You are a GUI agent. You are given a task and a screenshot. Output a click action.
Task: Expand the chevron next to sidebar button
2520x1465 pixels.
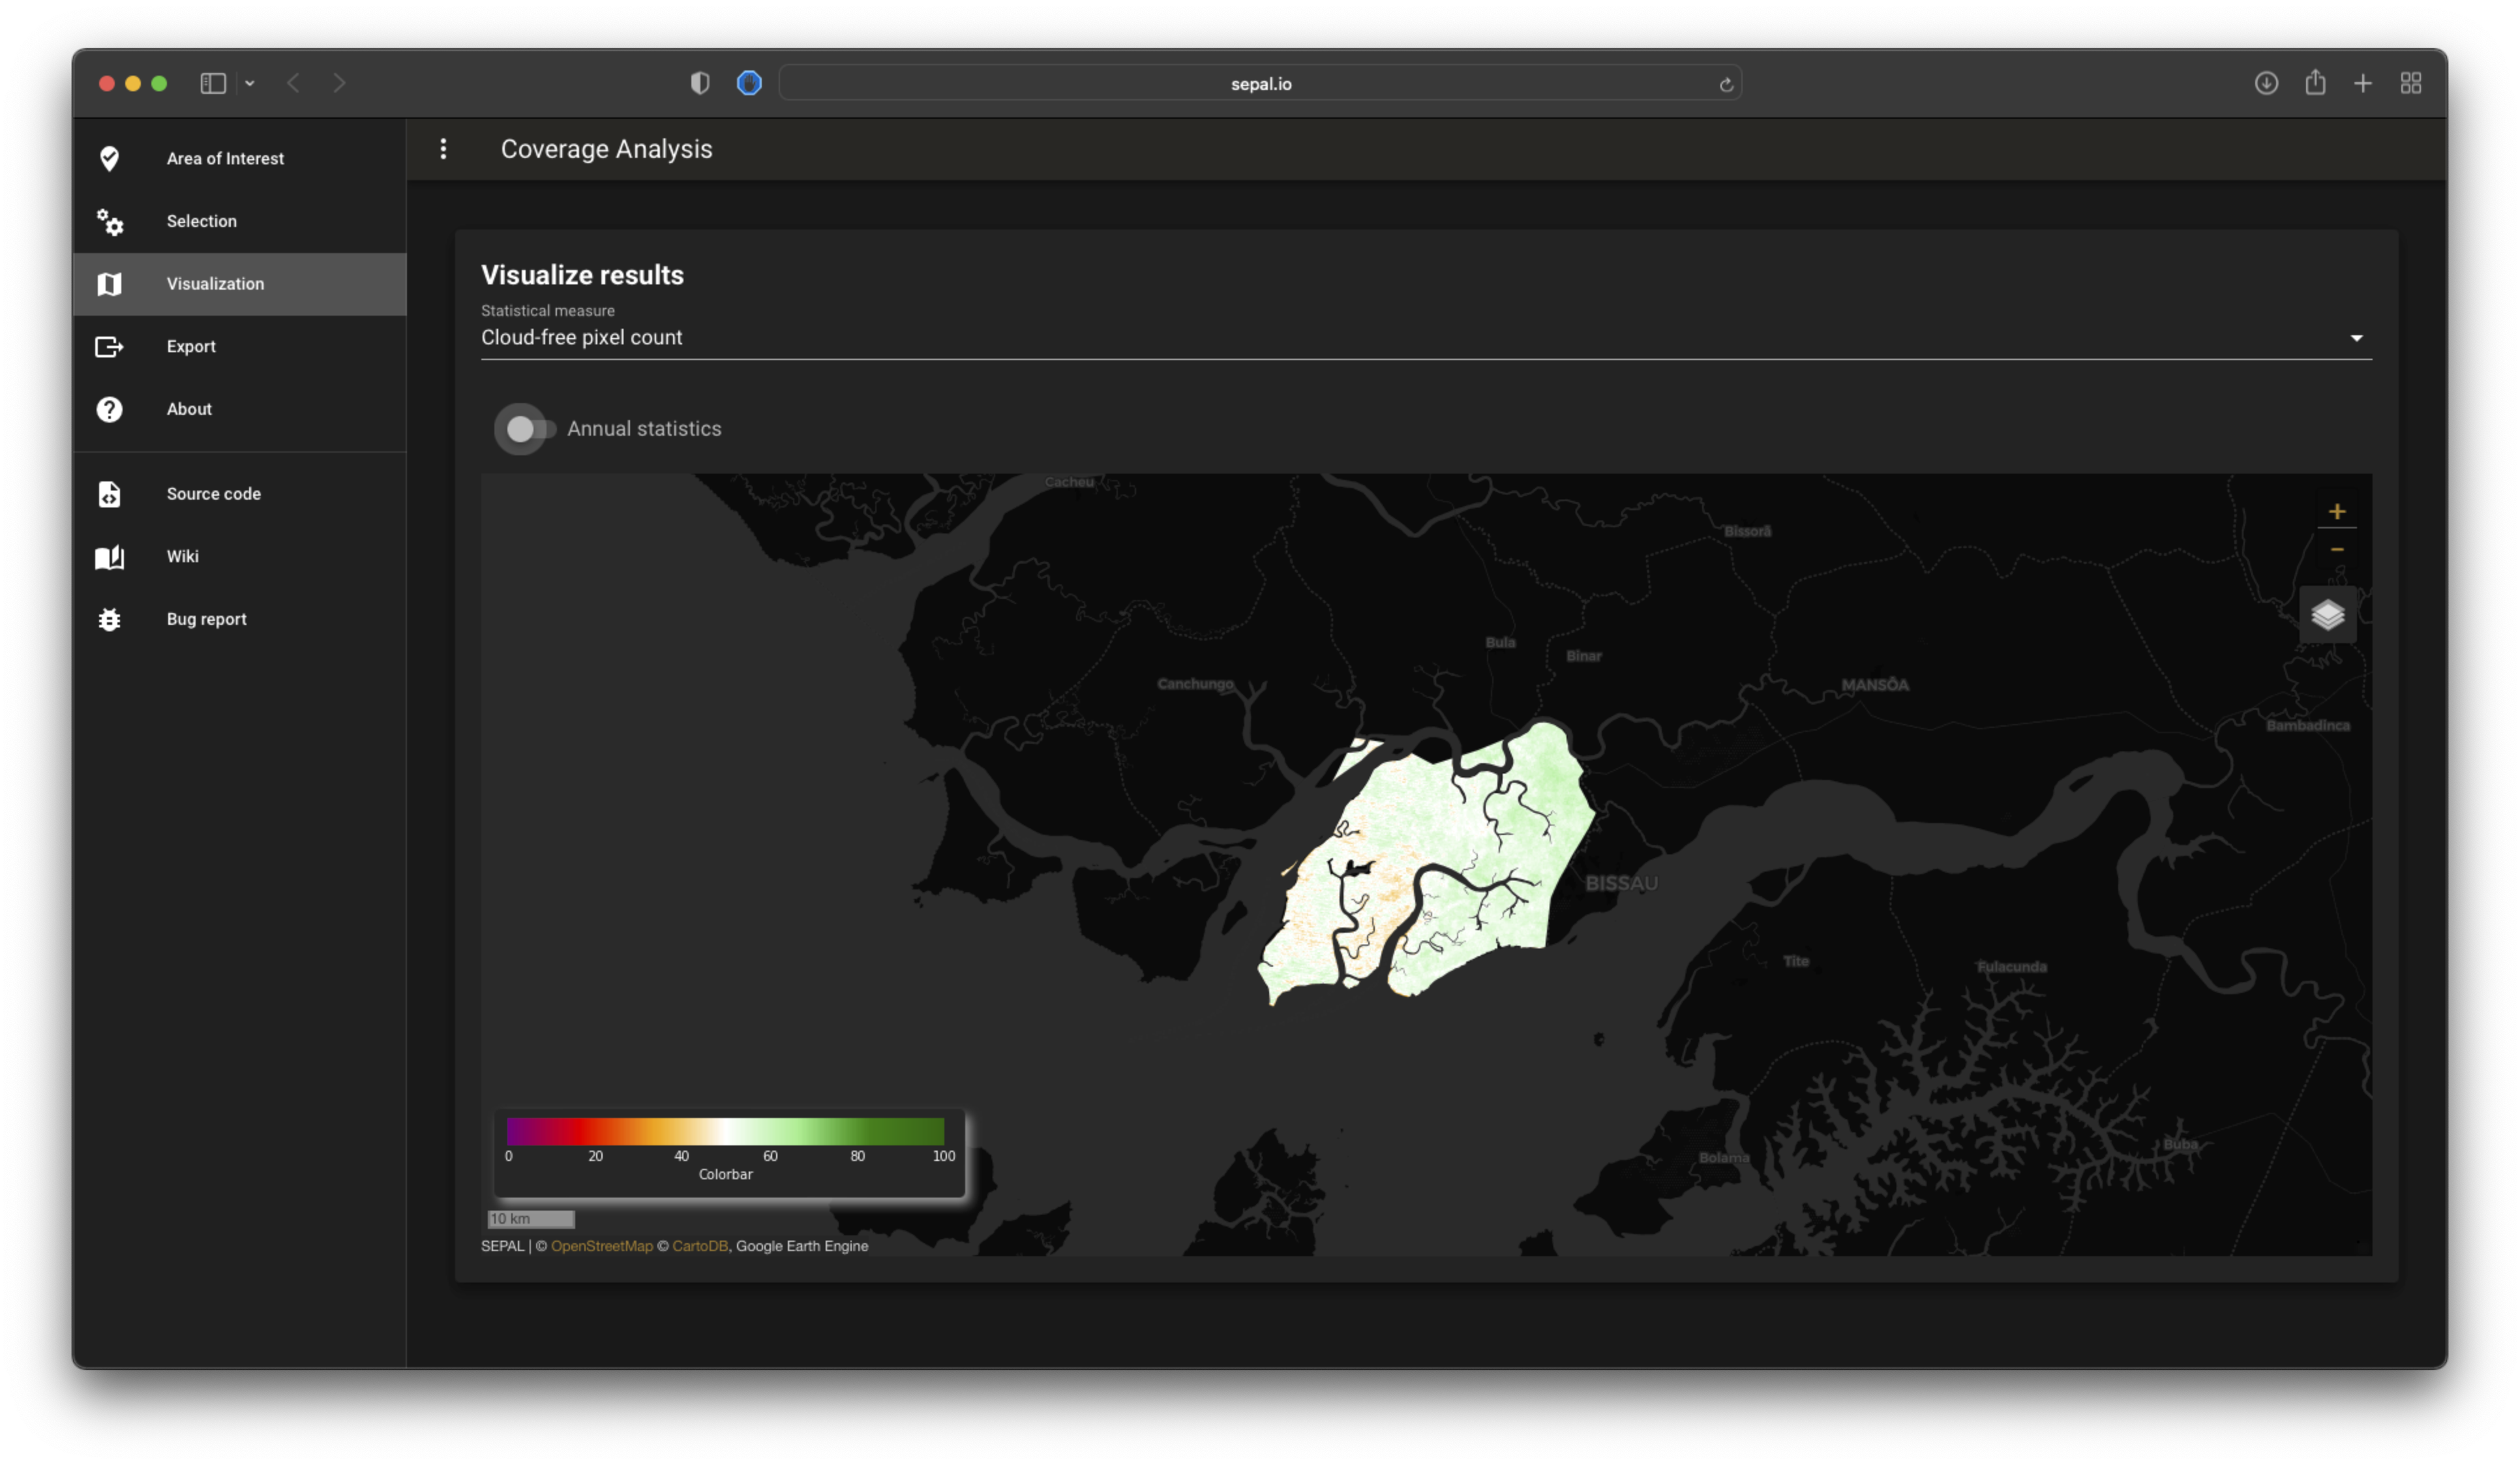250,83
